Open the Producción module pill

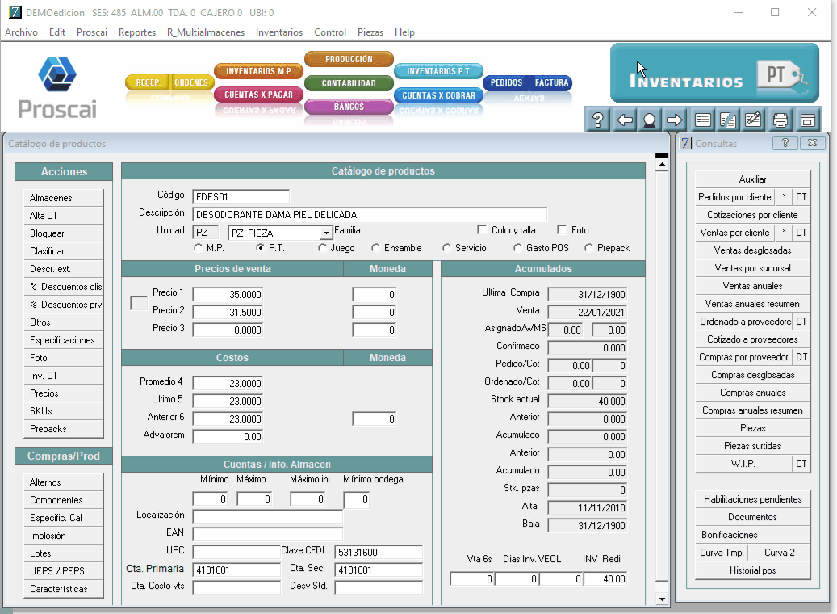tap(349, 59)
